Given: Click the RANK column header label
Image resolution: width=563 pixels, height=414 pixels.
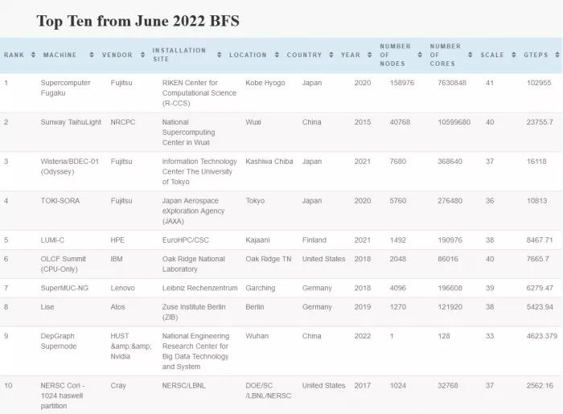Looking at the screenshot, I should point(14,55).
